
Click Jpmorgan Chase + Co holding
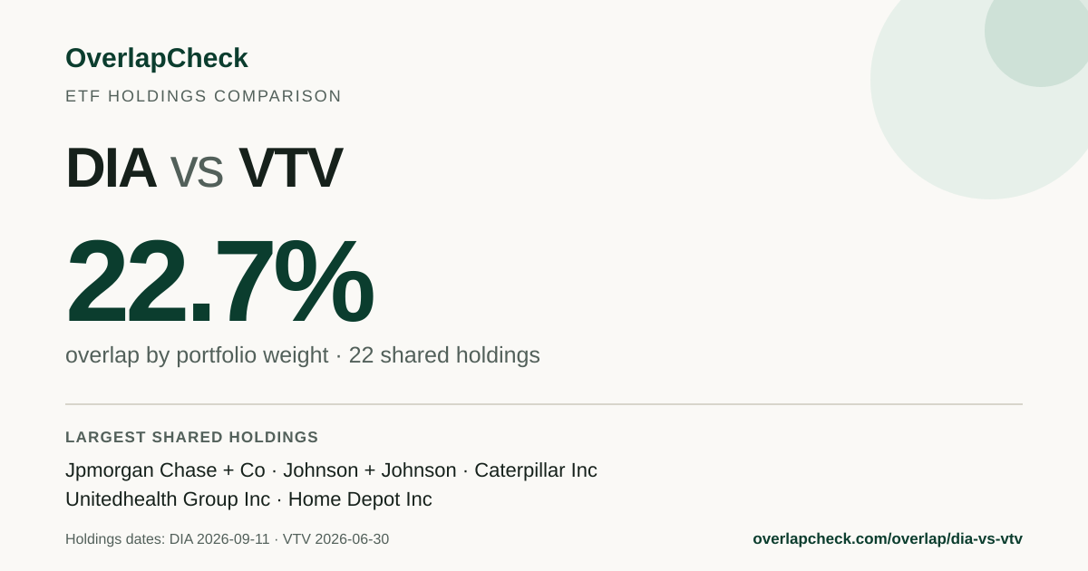(165, 470)
